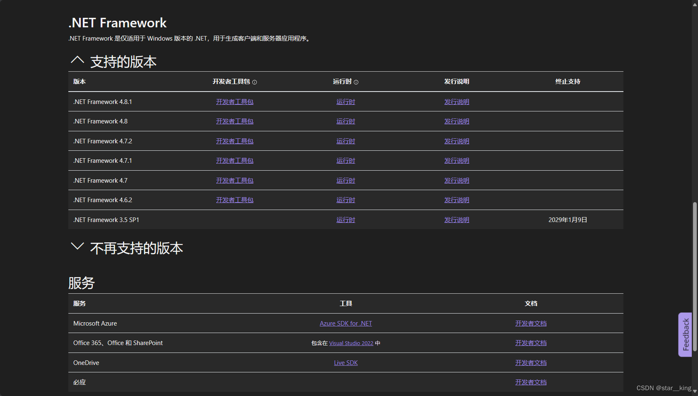
Task: Click the 服务 section heading
Action: click(x=82, y=283)
